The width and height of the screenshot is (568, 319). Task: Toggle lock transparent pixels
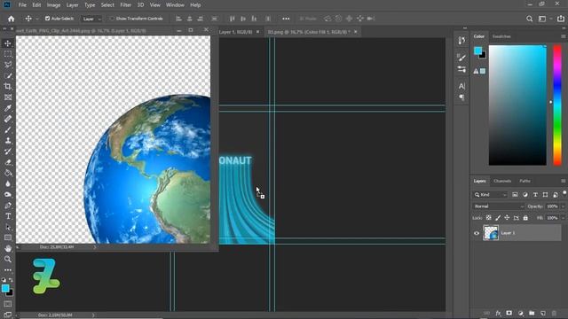coord(489,218)
